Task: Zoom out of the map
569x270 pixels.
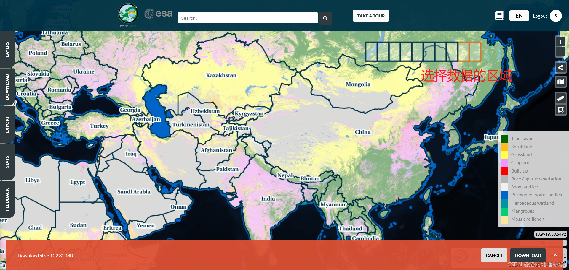Action: click(x=560, y=52)
